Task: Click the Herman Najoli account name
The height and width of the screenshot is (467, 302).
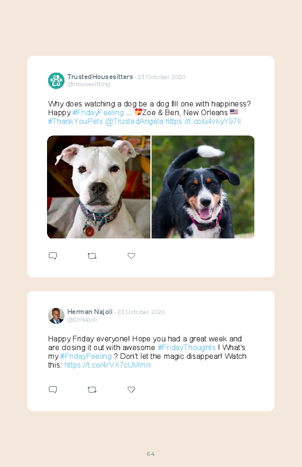Action: pyautogui.click(x=90, y=312)
